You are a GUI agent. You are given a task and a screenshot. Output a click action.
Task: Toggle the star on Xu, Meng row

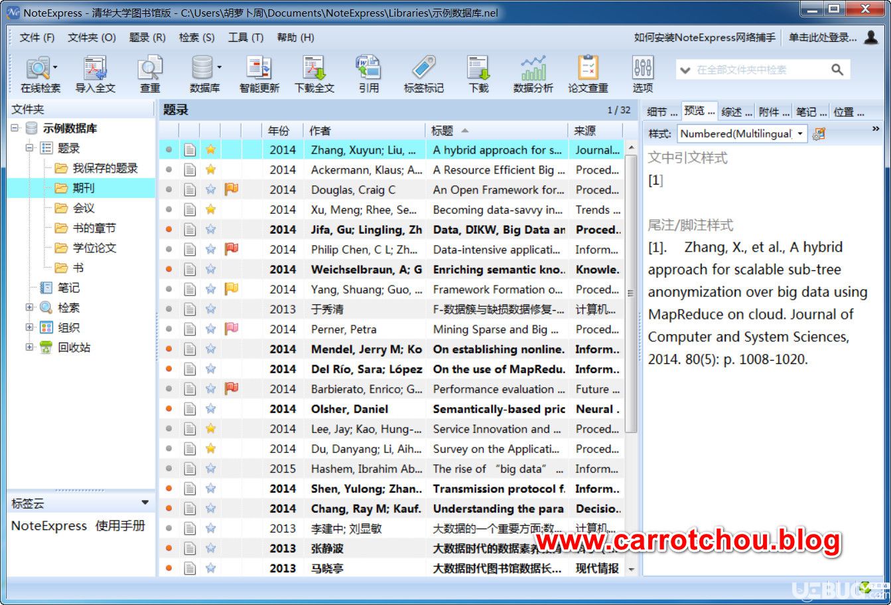tap(210, 209)
